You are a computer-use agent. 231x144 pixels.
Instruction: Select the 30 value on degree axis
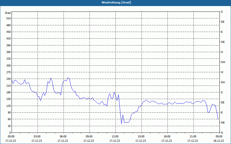click(x=9, y=126)
